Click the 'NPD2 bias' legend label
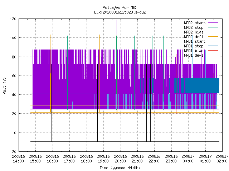 pyautogui.click(x=194, y=32)
